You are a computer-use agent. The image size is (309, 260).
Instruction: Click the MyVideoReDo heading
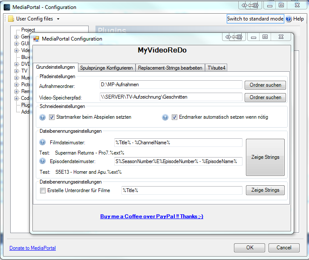pyautogui.click(x=162, y=50)
